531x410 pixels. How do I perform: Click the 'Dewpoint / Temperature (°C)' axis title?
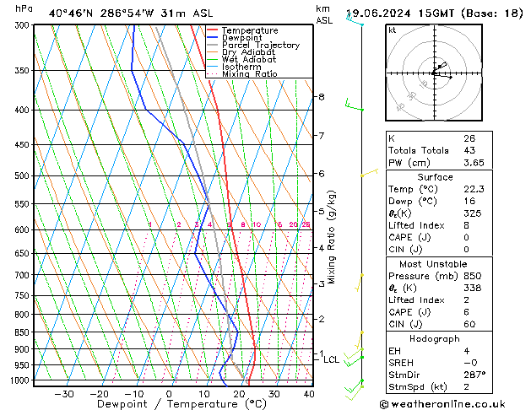point(182,404)
